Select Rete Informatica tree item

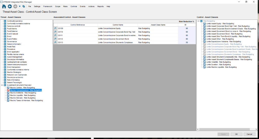pos(13,80)
